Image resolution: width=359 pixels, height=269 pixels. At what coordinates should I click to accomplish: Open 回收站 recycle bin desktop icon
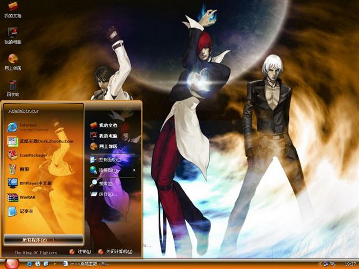(13, 88)
